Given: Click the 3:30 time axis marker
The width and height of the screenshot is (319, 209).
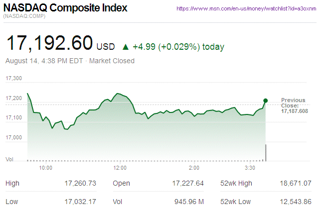Looking at the screenshot, I should pyautogui.click(x=250, y=168).
